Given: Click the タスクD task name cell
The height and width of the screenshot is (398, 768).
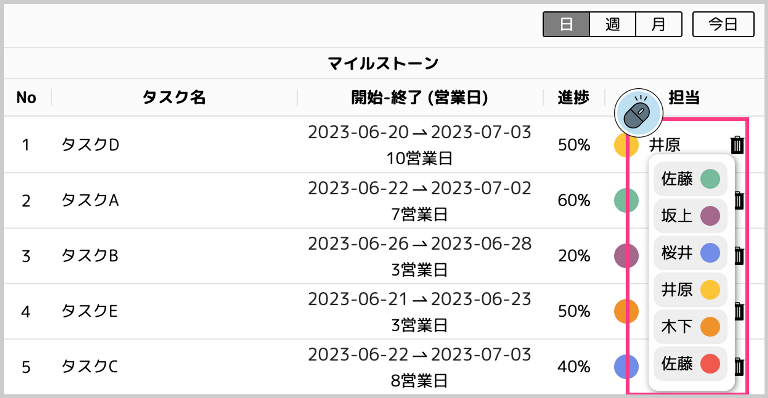Looking at the screenshot, I should [91, 145].
